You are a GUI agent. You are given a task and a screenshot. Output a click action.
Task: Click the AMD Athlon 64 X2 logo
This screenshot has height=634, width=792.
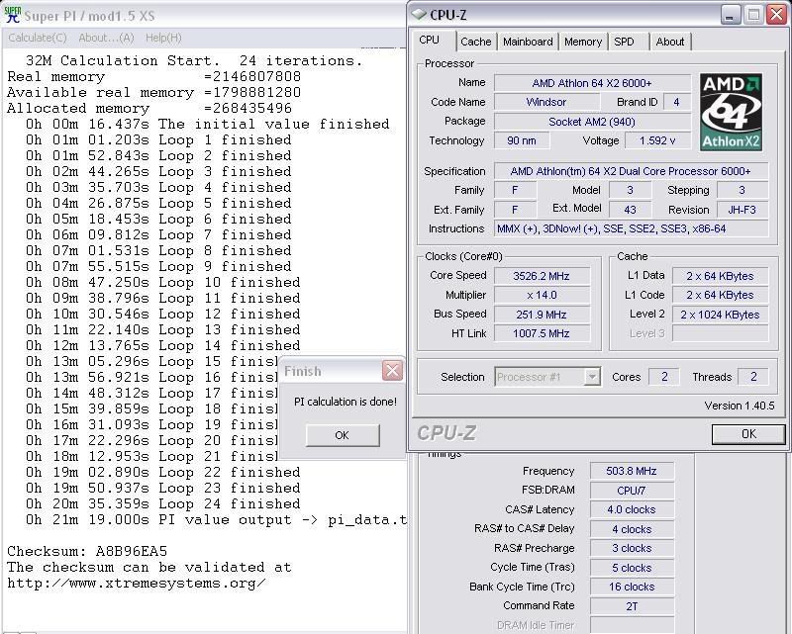coord(731,112)
